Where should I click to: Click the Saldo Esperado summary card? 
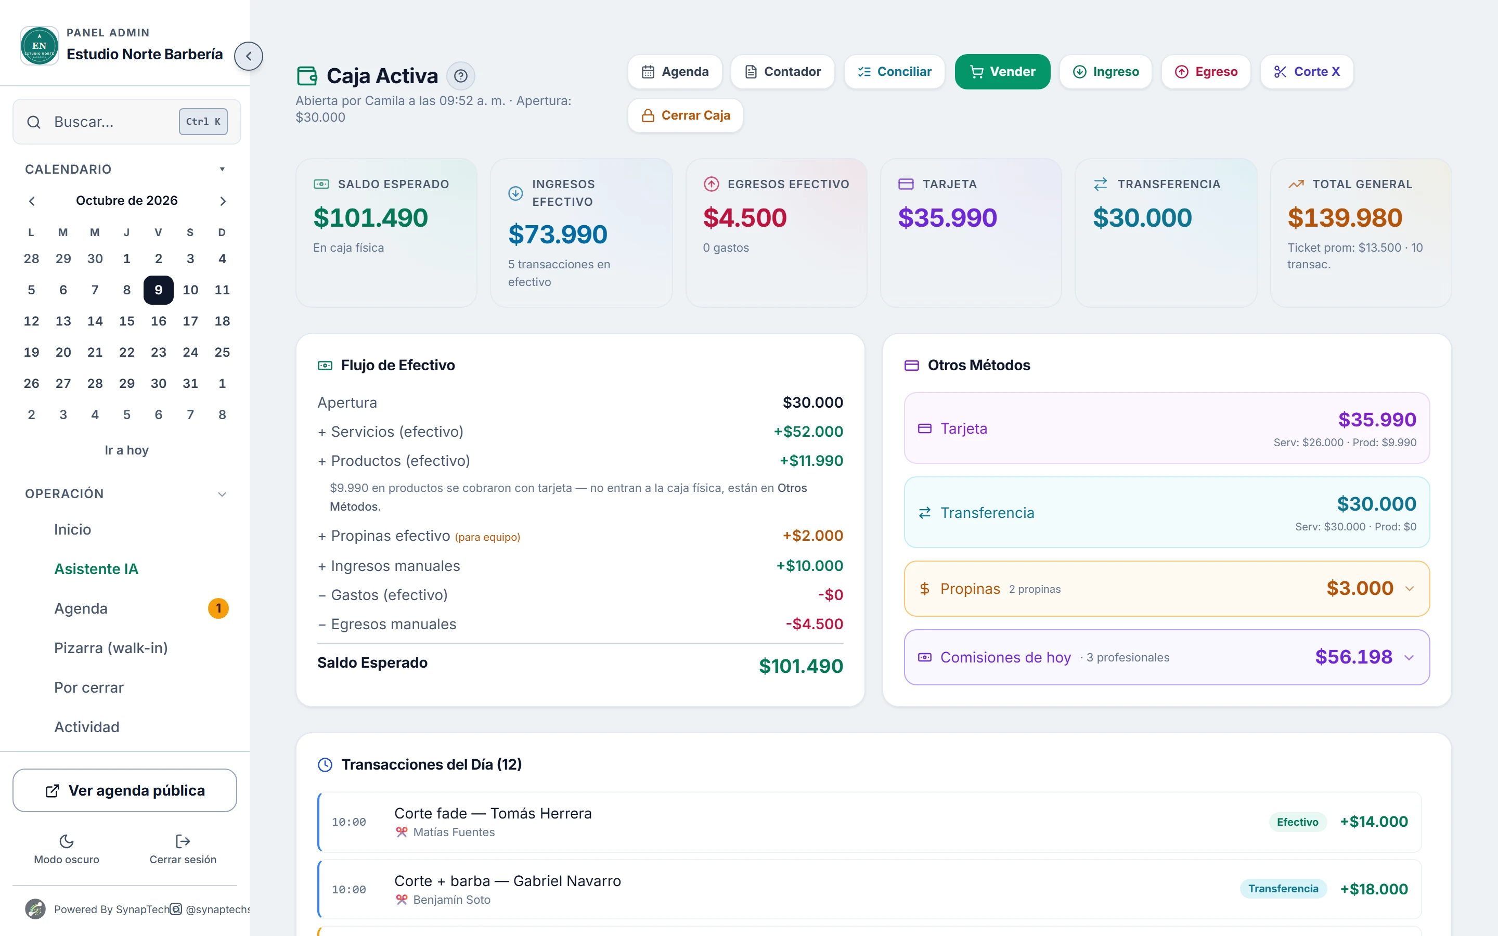pyautogui.click(x=386, y=233)
